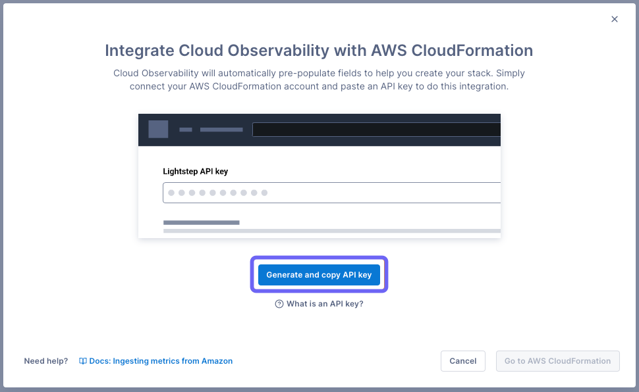Click the gray placeholder bar under the key field
The width and height of the screenshot is (639, 392).
201,222
